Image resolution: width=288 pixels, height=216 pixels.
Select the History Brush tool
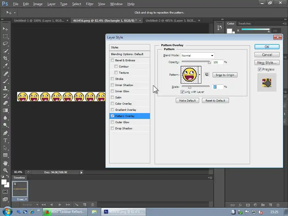click(5, 96)
